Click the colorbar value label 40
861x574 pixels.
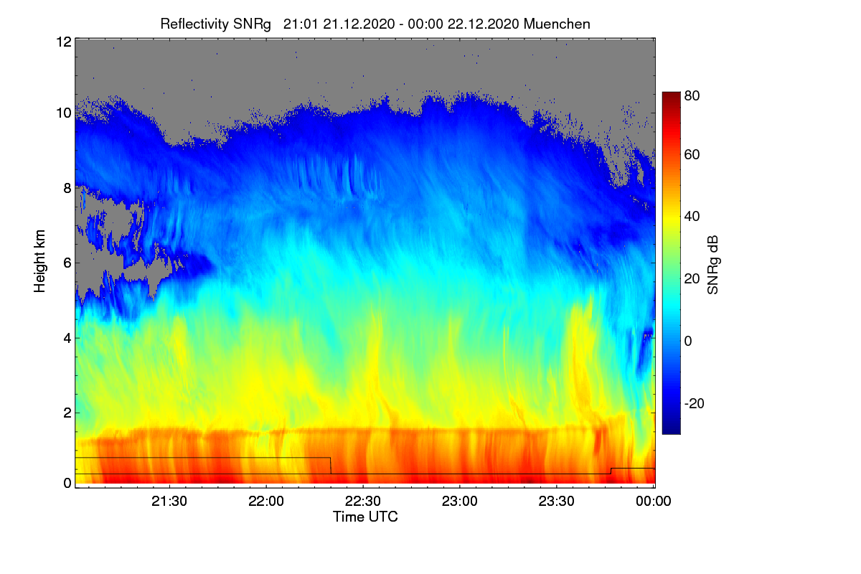692,216
